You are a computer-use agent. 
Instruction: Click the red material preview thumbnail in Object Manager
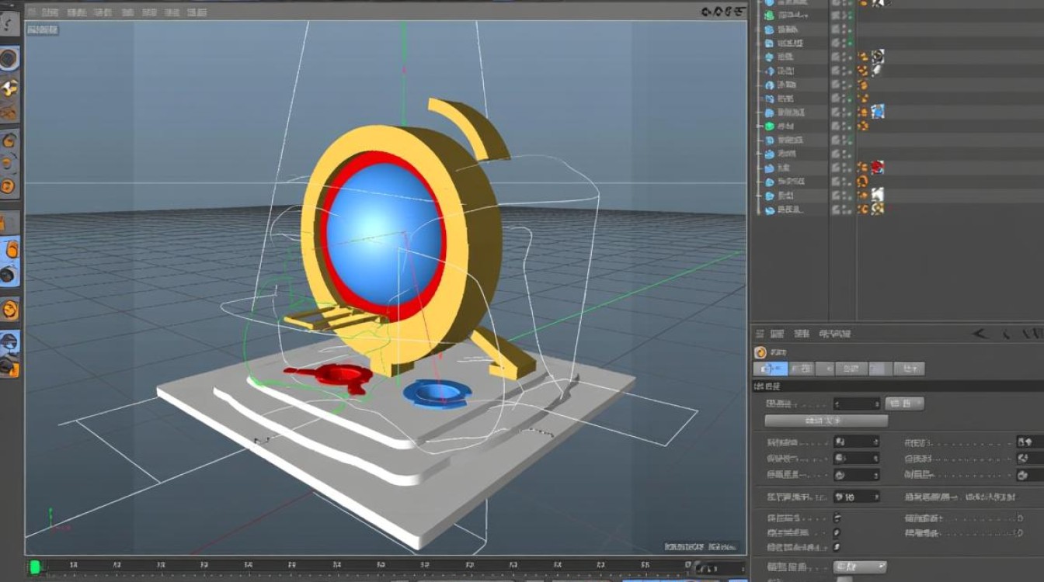(878, 166)
